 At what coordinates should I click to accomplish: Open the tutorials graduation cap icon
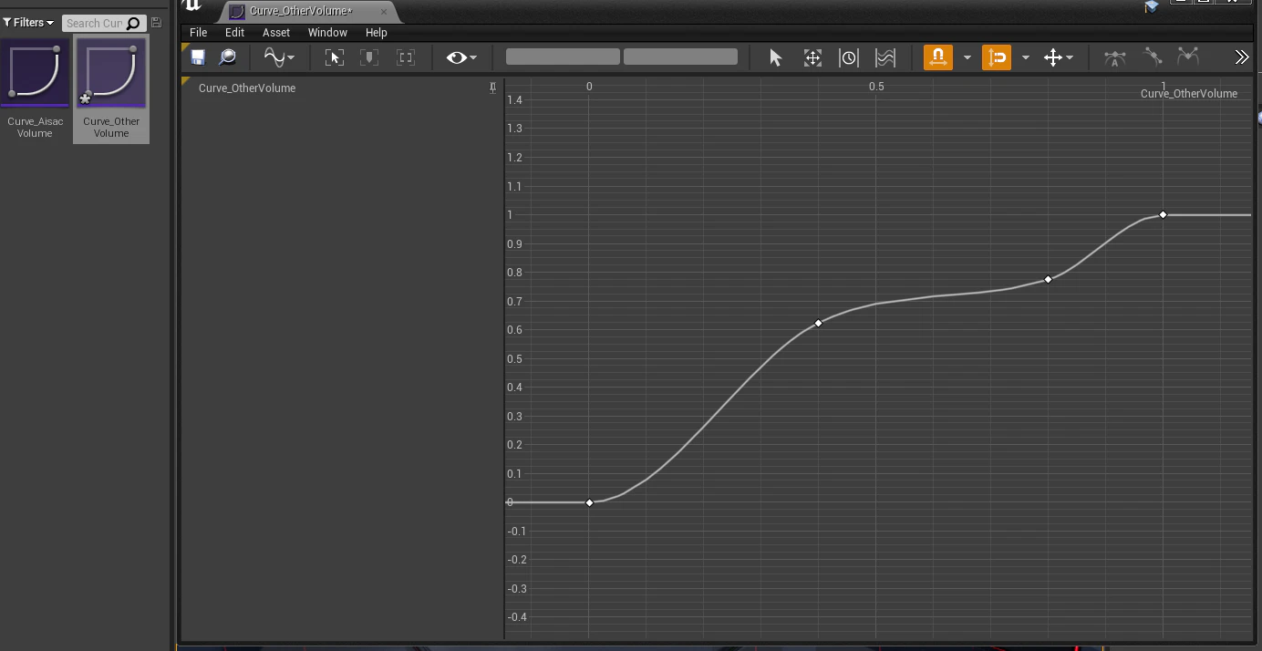pyautogui.click(x=1152, y=6)
